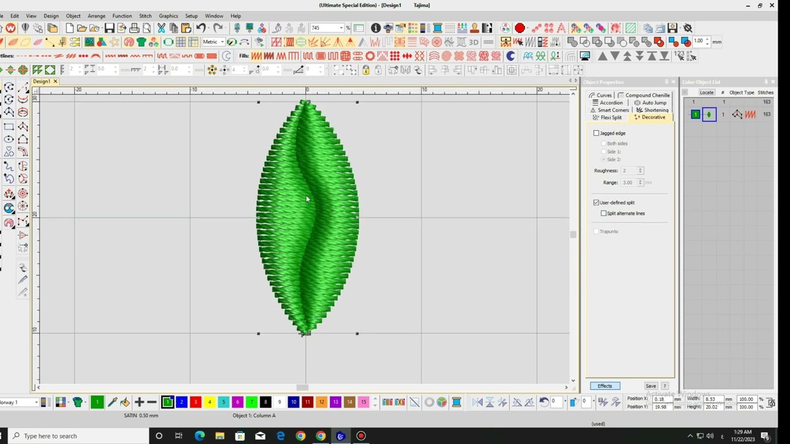The image size is (790, 444).
Task: Close the Design1 tab
Action: 55,81
